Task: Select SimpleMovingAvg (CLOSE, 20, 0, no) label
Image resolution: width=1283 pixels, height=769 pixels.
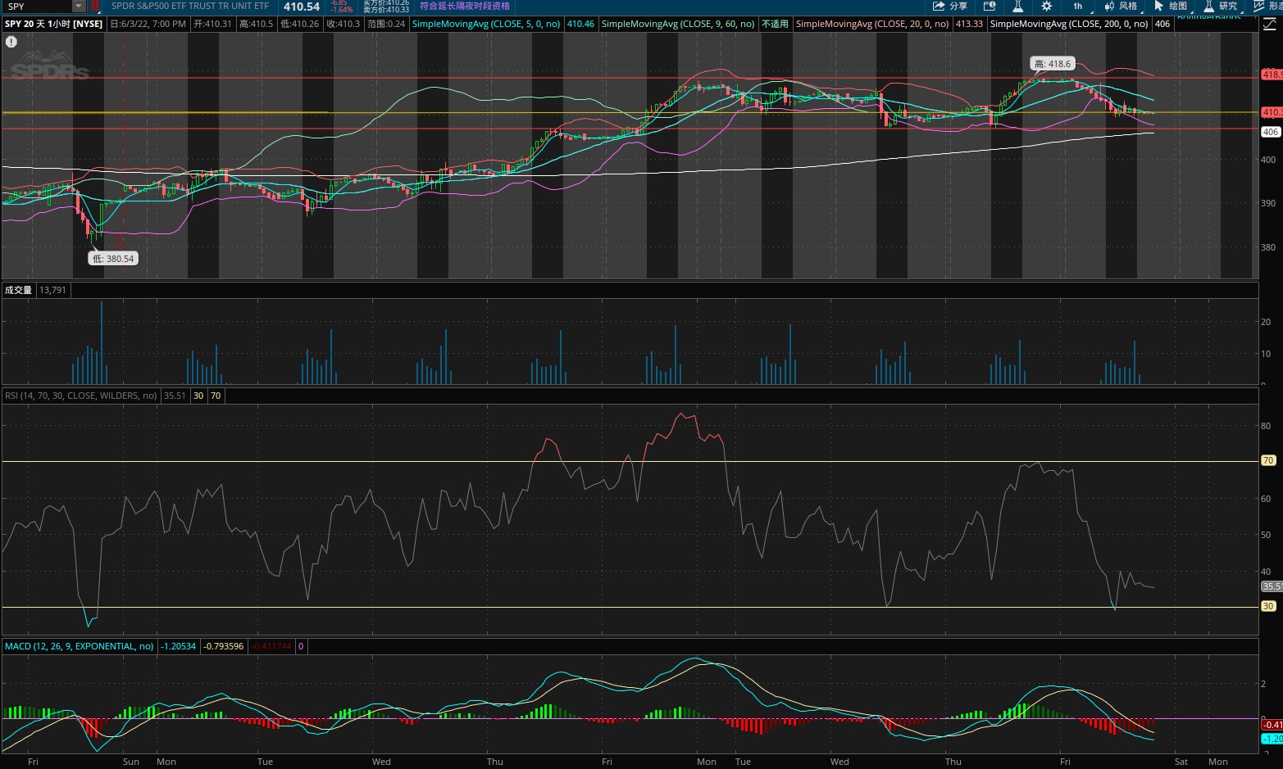Action: (872, 24)
